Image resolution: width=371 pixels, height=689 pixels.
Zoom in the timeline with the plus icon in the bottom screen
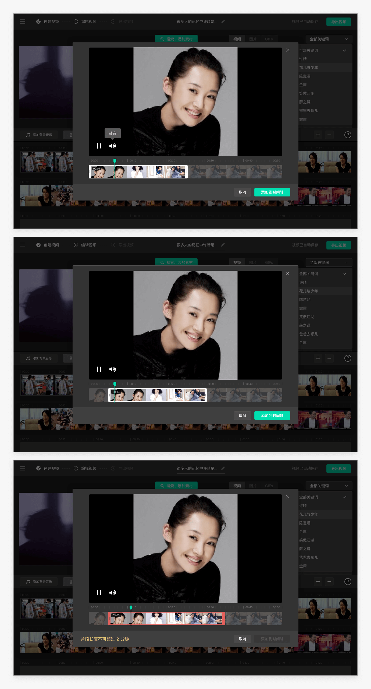318,582
